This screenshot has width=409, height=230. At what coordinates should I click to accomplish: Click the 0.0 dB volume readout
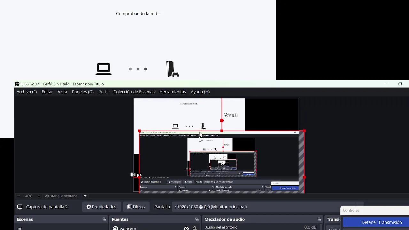point(310,227)
